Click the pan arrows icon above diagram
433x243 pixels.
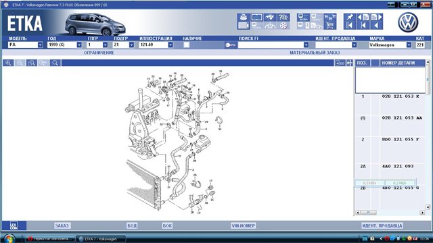point(350,63)
